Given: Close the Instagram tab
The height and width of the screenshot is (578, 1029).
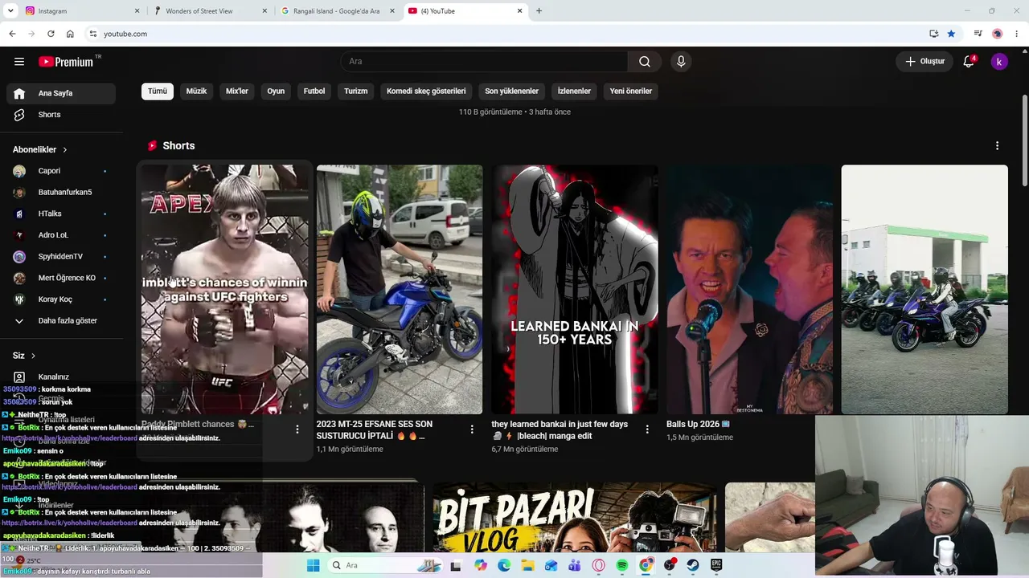Looking at the screenshot, I should (137, 11).
